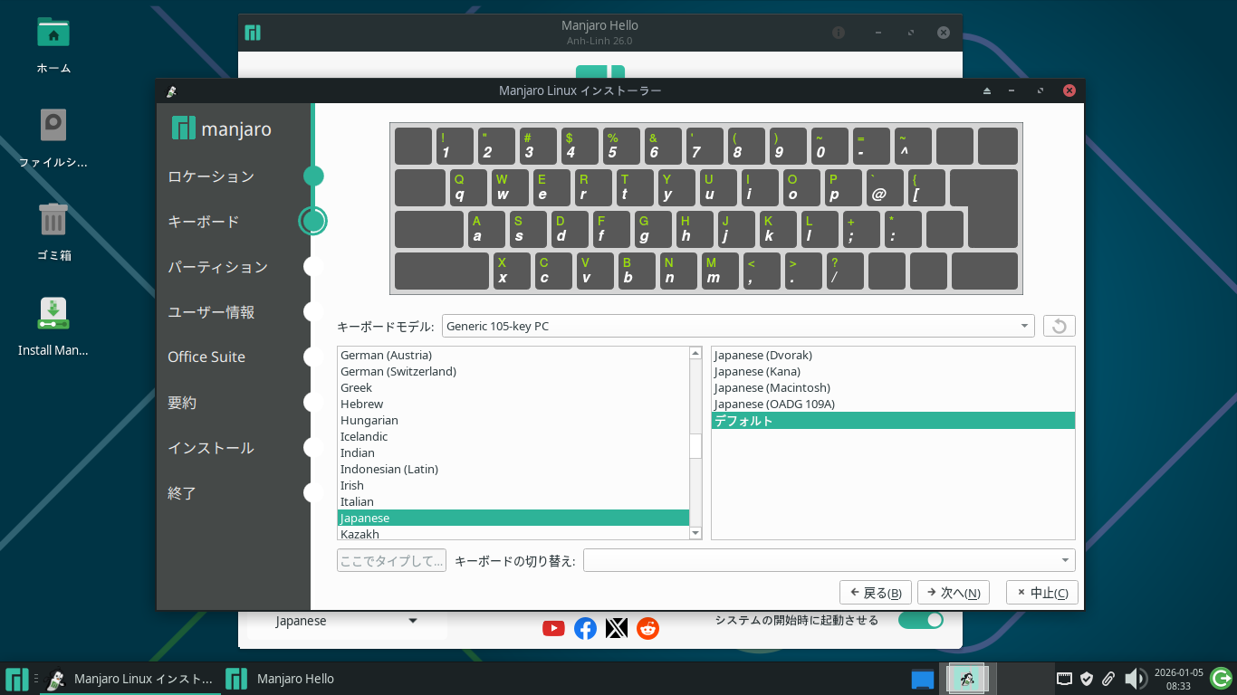
Task: Click the keep-above arrow icon in installer title bar
Action: pos(987,90)
